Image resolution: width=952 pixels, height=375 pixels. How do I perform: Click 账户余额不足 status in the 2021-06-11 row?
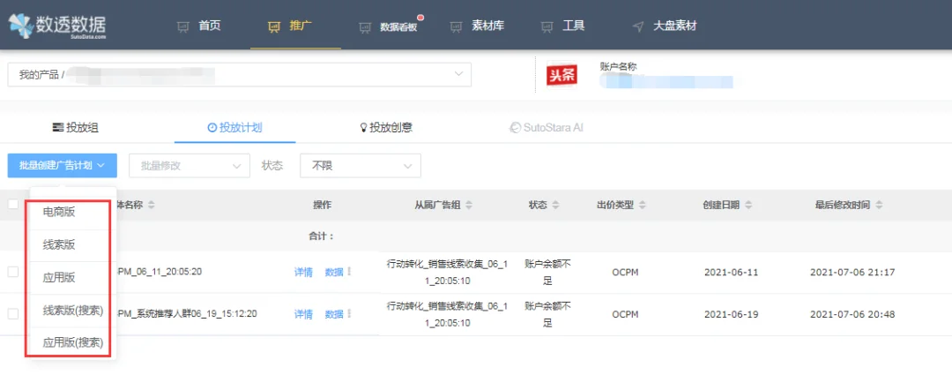[548, 273]
